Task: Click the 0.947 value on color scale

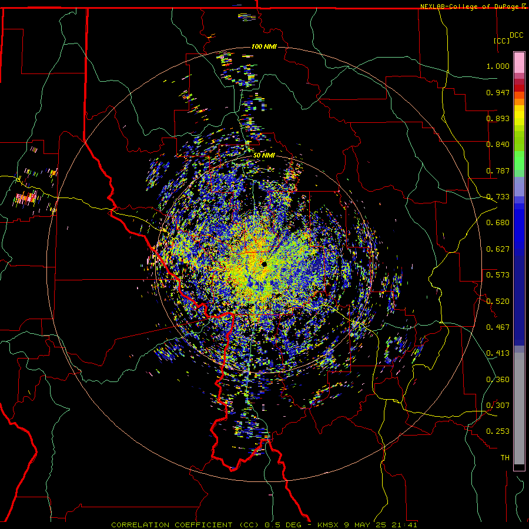Action: click(498, 92)
